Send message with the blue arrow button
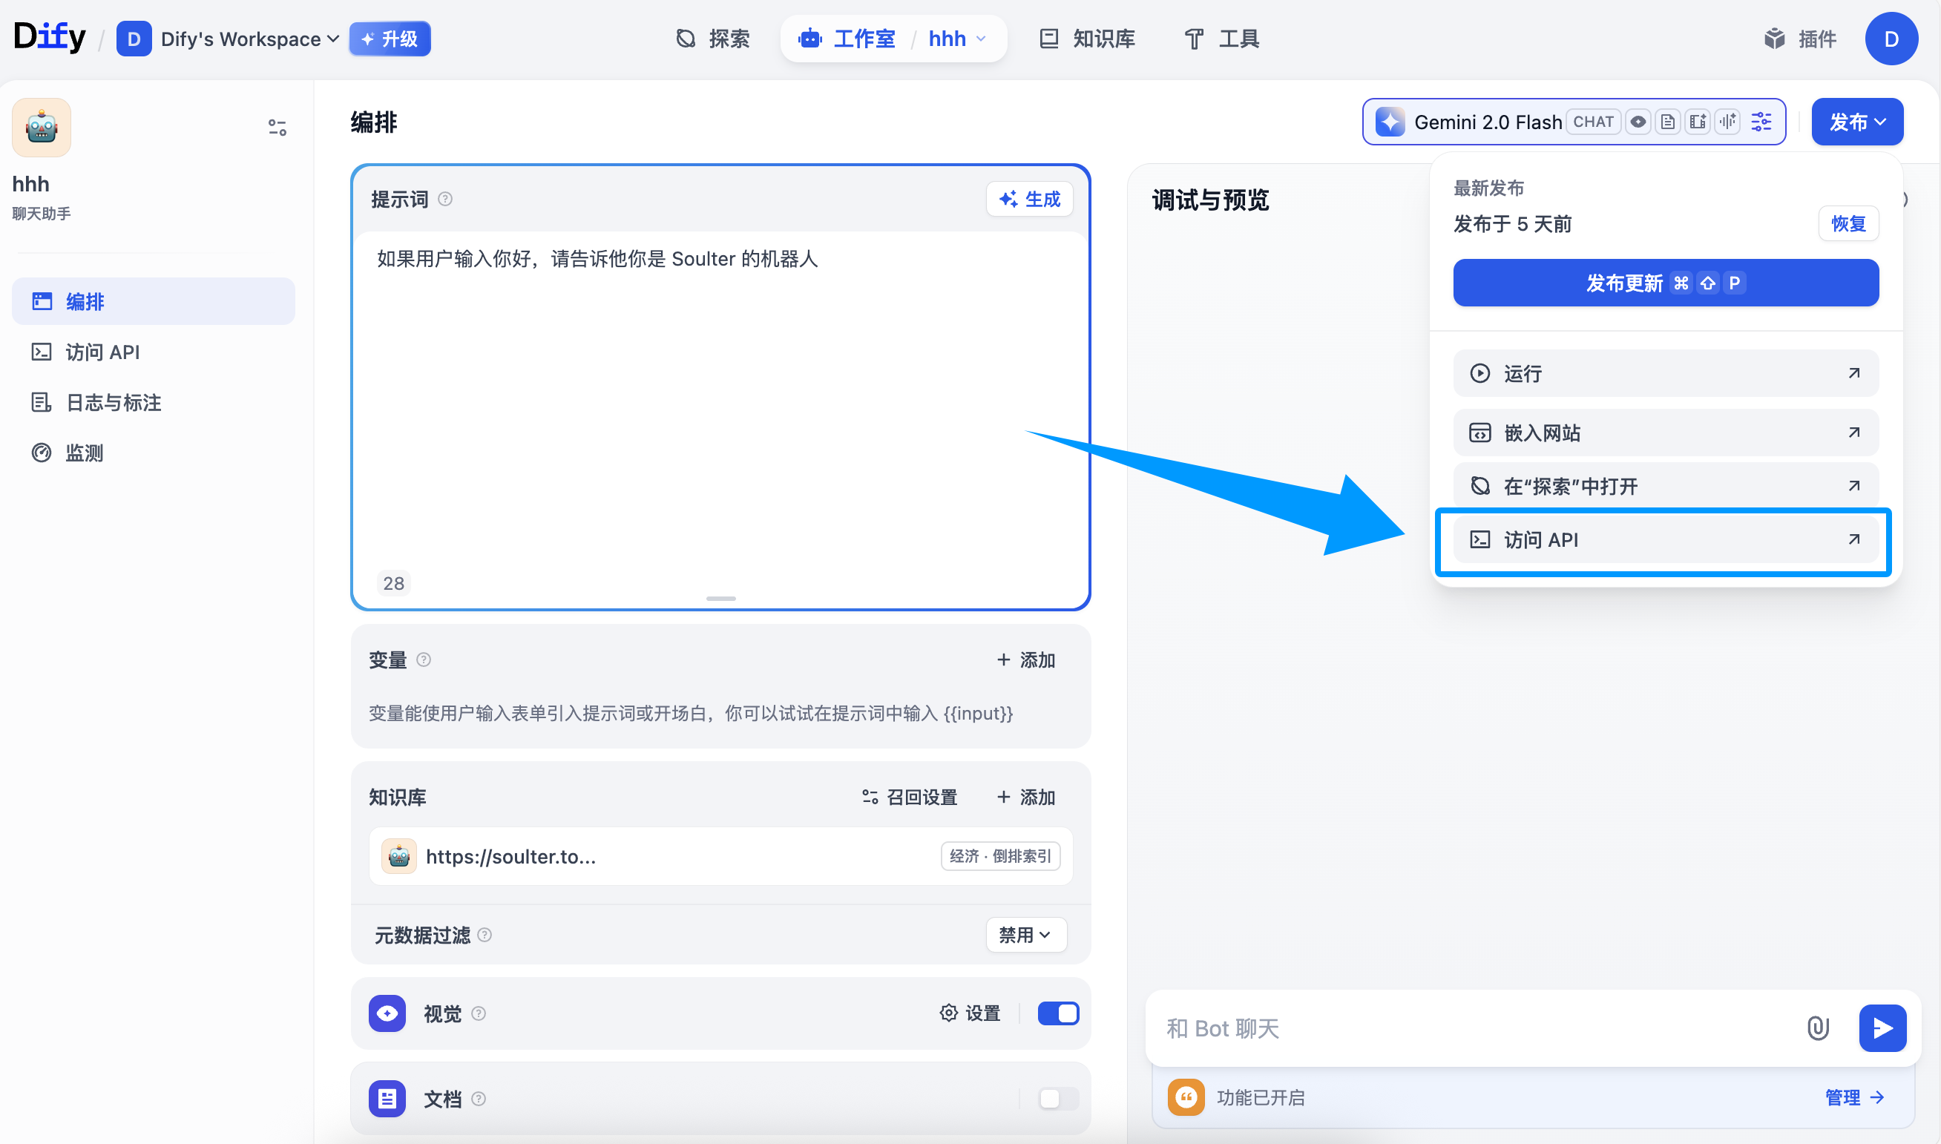 [1882, 1028]
